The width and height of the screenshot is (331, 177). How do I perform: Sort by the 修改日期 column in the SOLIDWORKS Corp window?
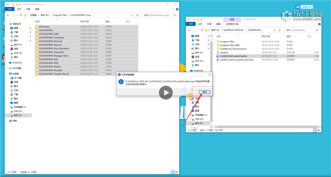85,22
